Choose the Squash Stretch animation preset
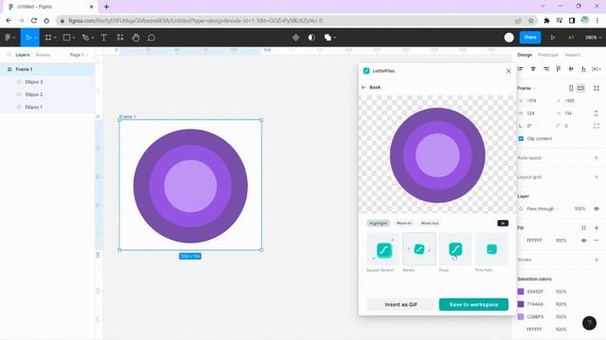606x340 pixels. pos(383,249)
